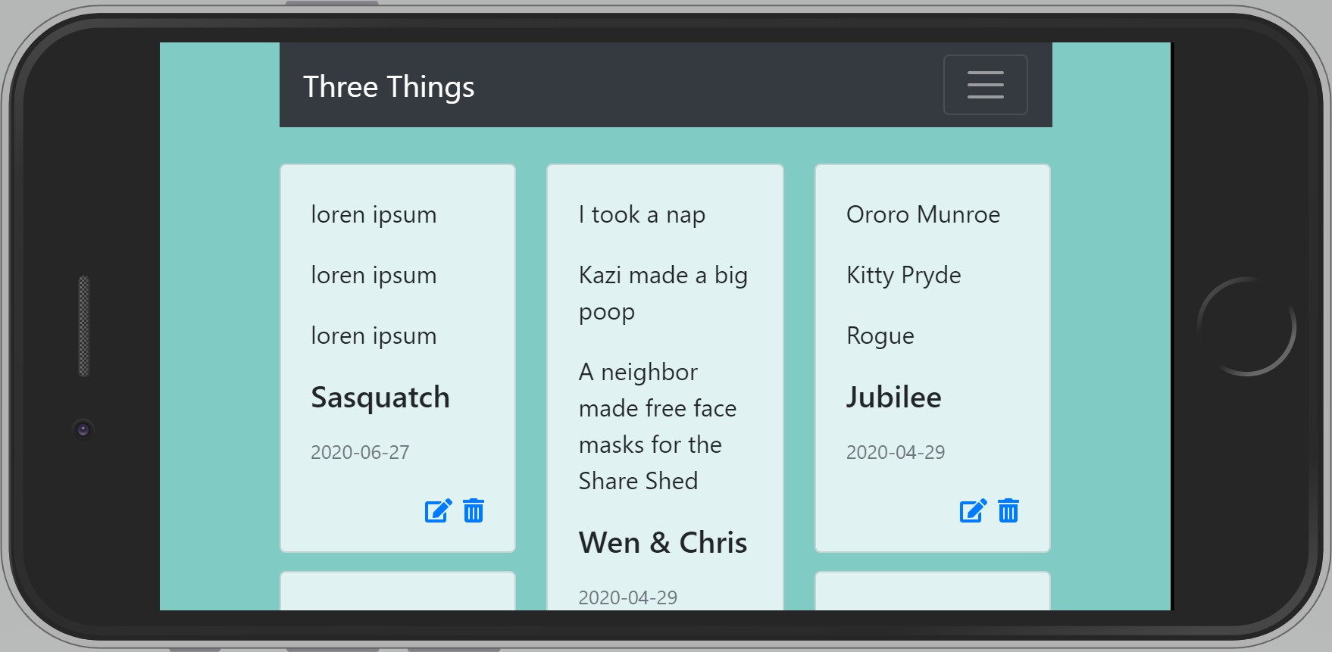Delete the Sasquatch card with trash icon

pos(474,511)
